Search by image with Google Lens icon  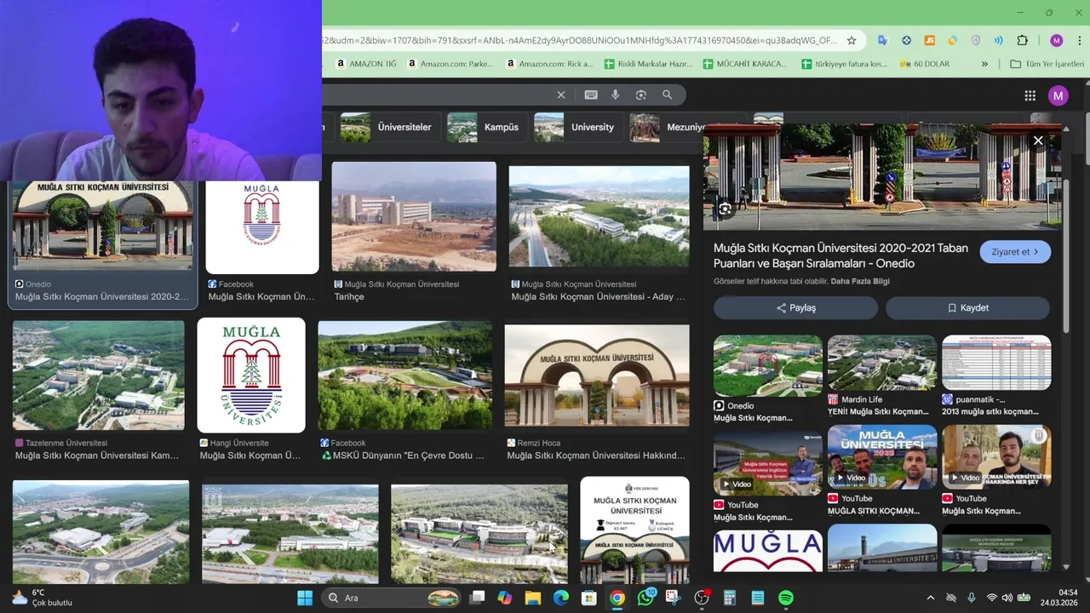(641, 95)
